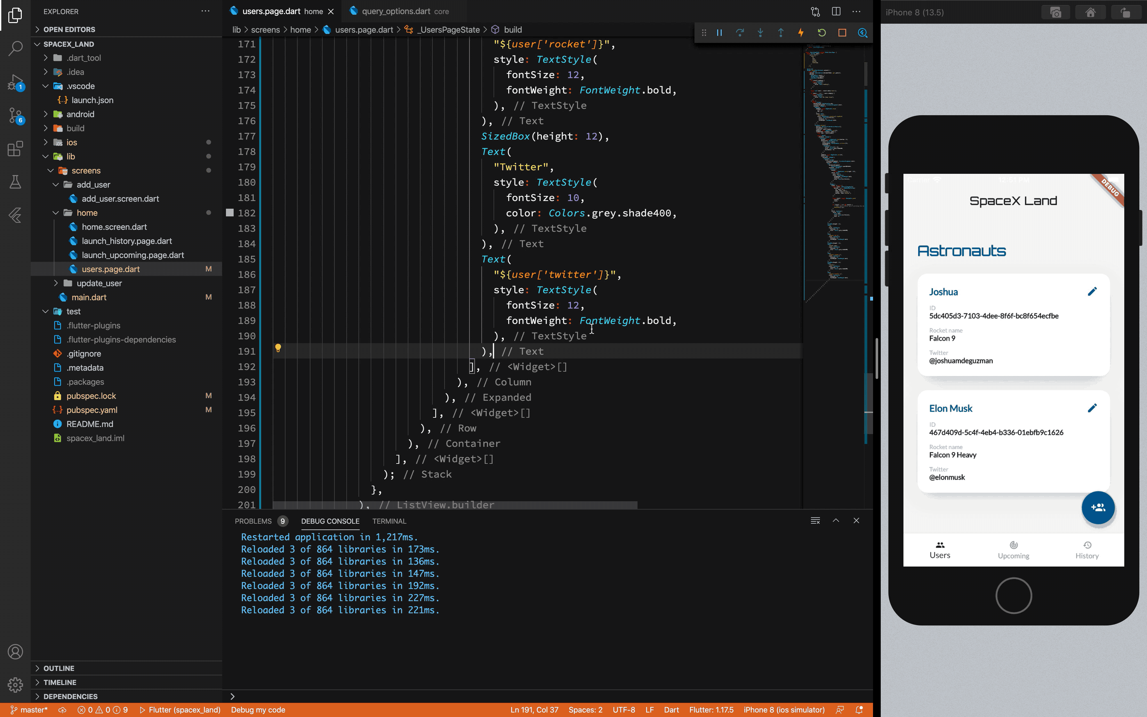Open the TERMINAL panel tab

coord(389,521)
